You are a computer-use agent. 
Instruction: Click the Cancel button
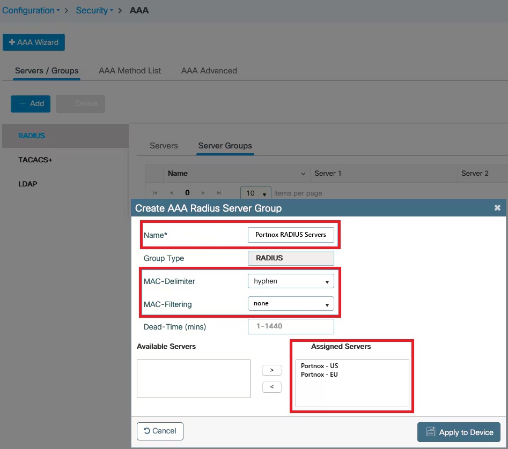pos(160,431)
